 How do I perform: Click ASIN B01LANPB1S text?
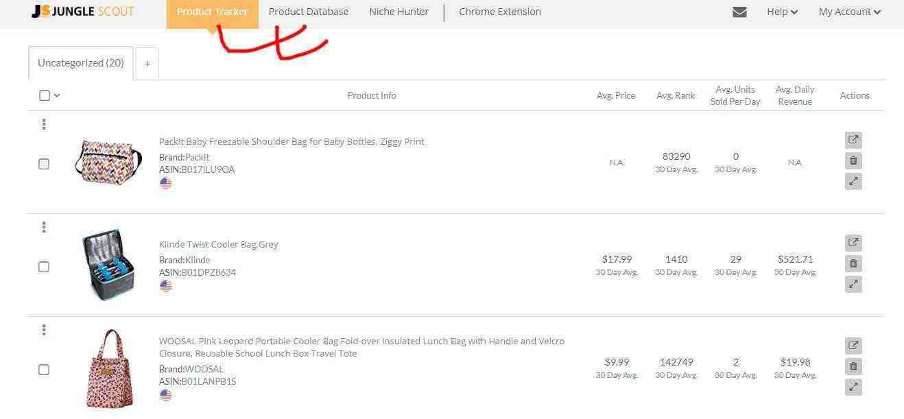[198, 381]
